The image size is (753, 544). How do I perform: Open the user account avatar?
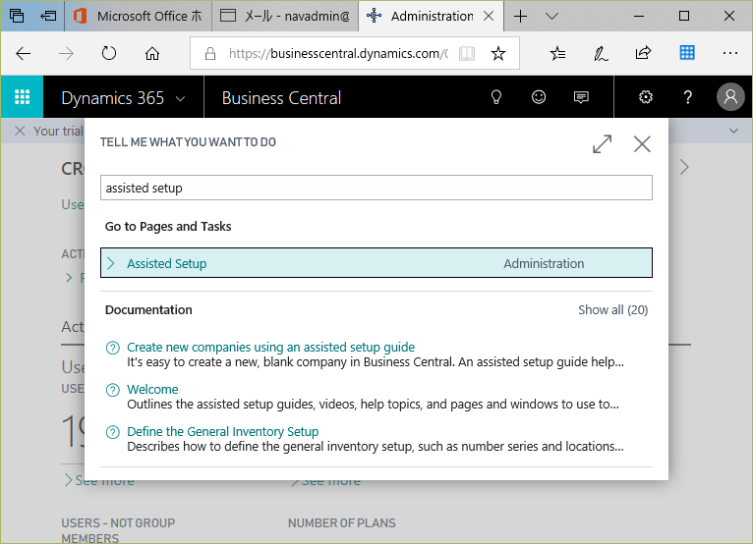click(x=730, y=97)
